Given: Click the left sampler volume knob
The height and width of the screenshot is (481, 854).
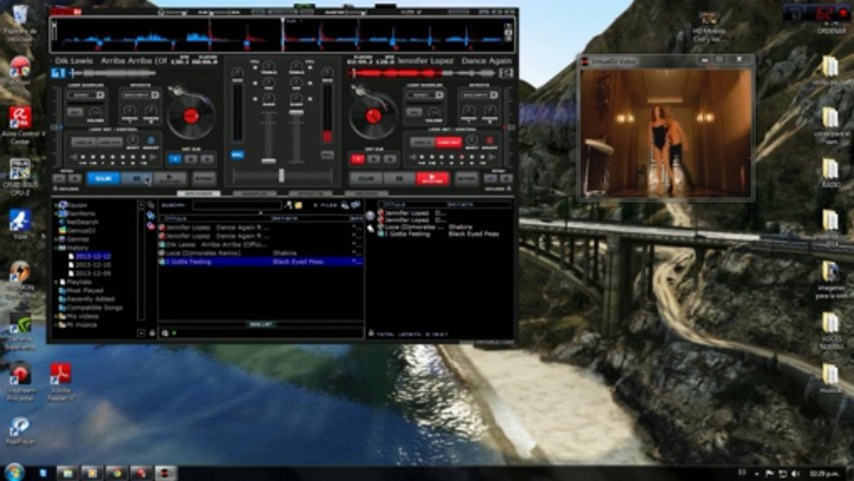Looking at the screenshot, I should [95, 112].
